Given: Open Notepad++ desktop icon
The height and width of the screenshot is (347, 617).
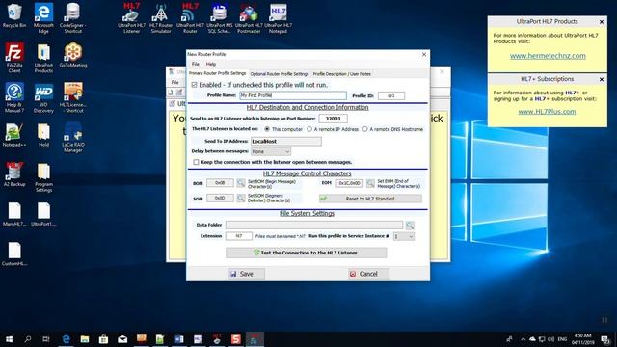Looking at the screenshot, I should tap(14, 135).
